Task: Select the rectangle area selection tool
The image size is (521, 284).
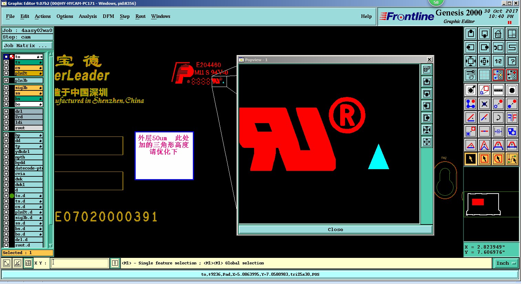Action: tap(484, 159)
